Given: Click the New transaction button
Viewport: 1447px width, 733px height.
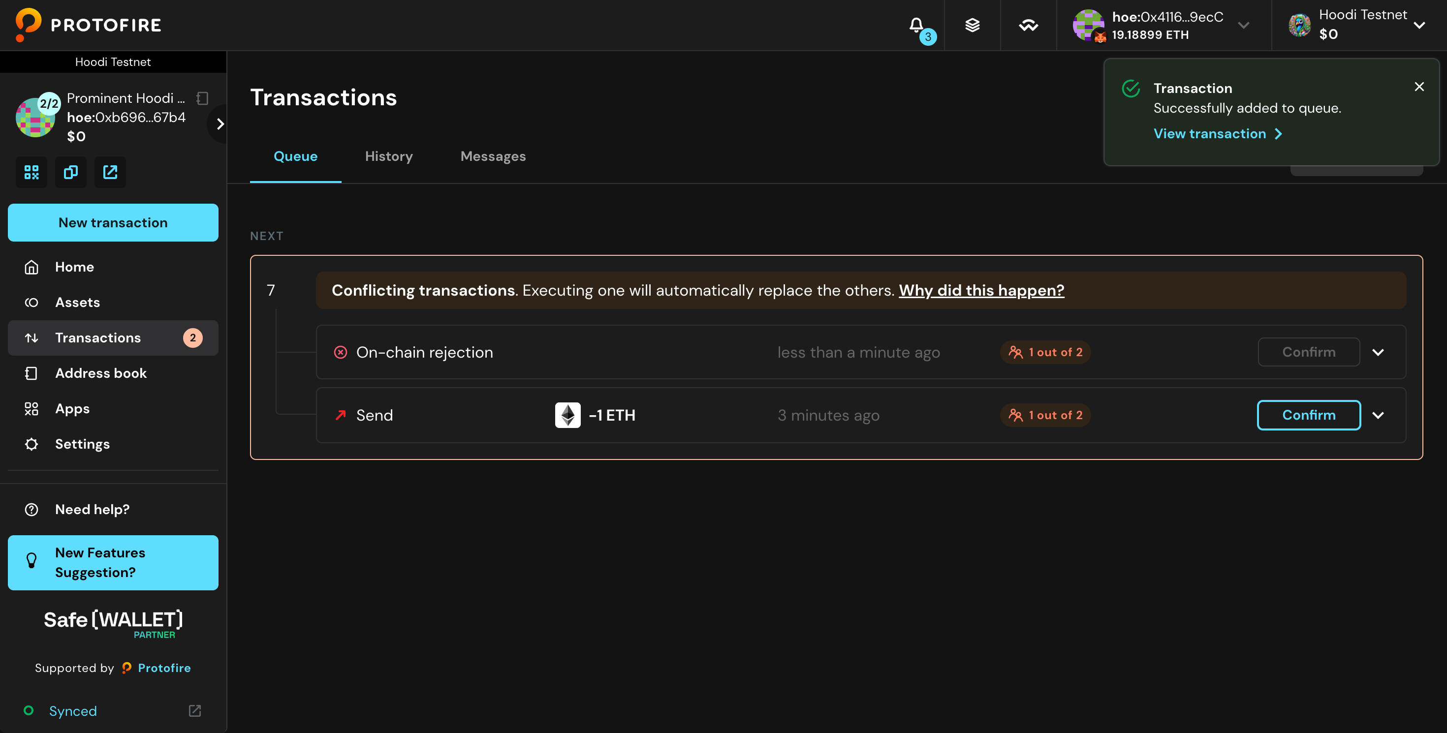Looking at the screenshot, I should [x=113, y=223].
